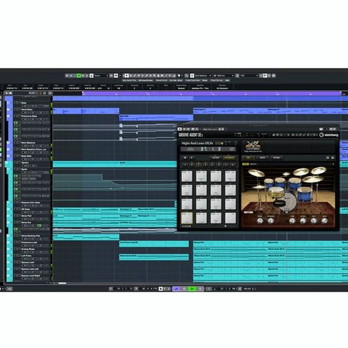
Task: Select the Bass Stab clip in arrangement
Action: click(x=156, y=117)
